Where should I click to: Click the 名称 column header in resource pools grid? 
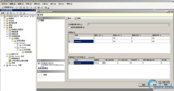click(x=84, y=35)
